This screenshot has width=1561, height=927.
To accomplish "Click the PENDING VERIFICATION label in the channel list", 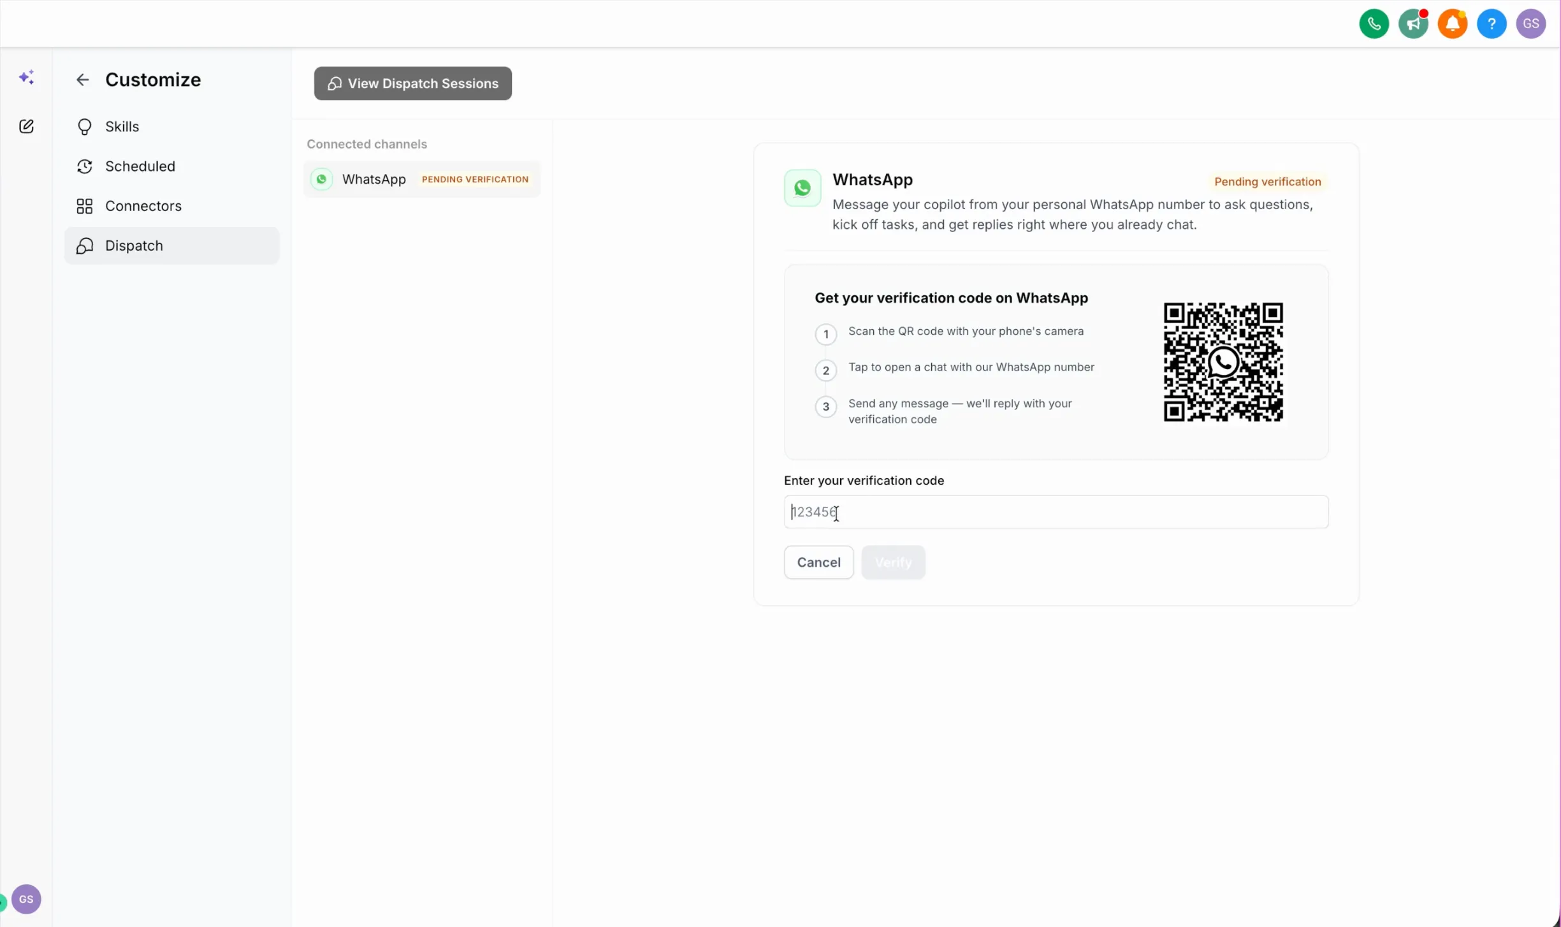I will click(x=475, y=179).
